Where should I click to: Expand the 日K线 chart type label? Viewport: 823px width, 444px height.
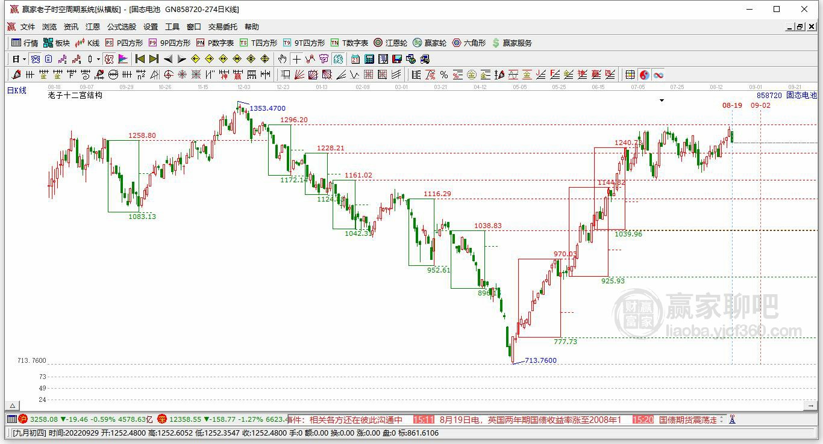point(17,90)
